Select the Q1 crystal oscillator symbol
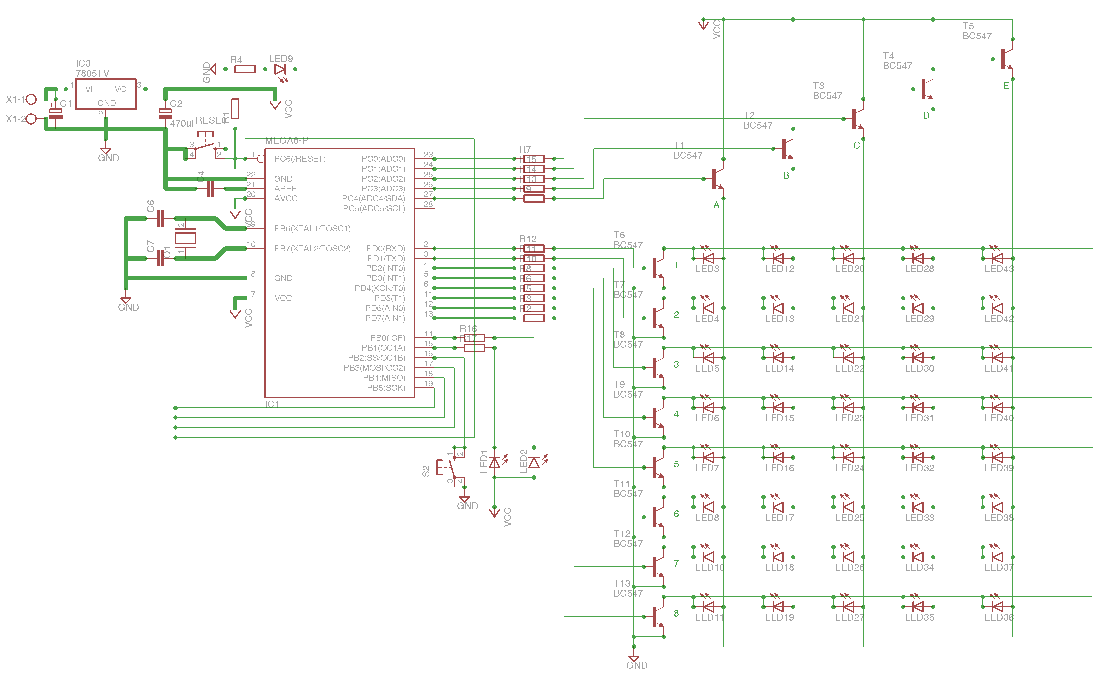Screen dimensions: 1093x673 (185, 239)
